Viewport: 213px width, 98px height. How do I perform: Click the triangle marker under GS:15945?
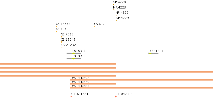[62, 42]
